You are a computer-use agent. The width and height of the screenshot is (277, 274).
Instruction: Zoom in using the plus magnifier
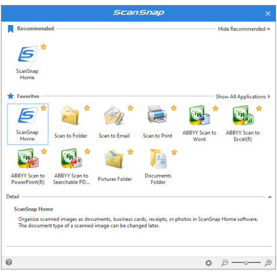coord(268,263)
